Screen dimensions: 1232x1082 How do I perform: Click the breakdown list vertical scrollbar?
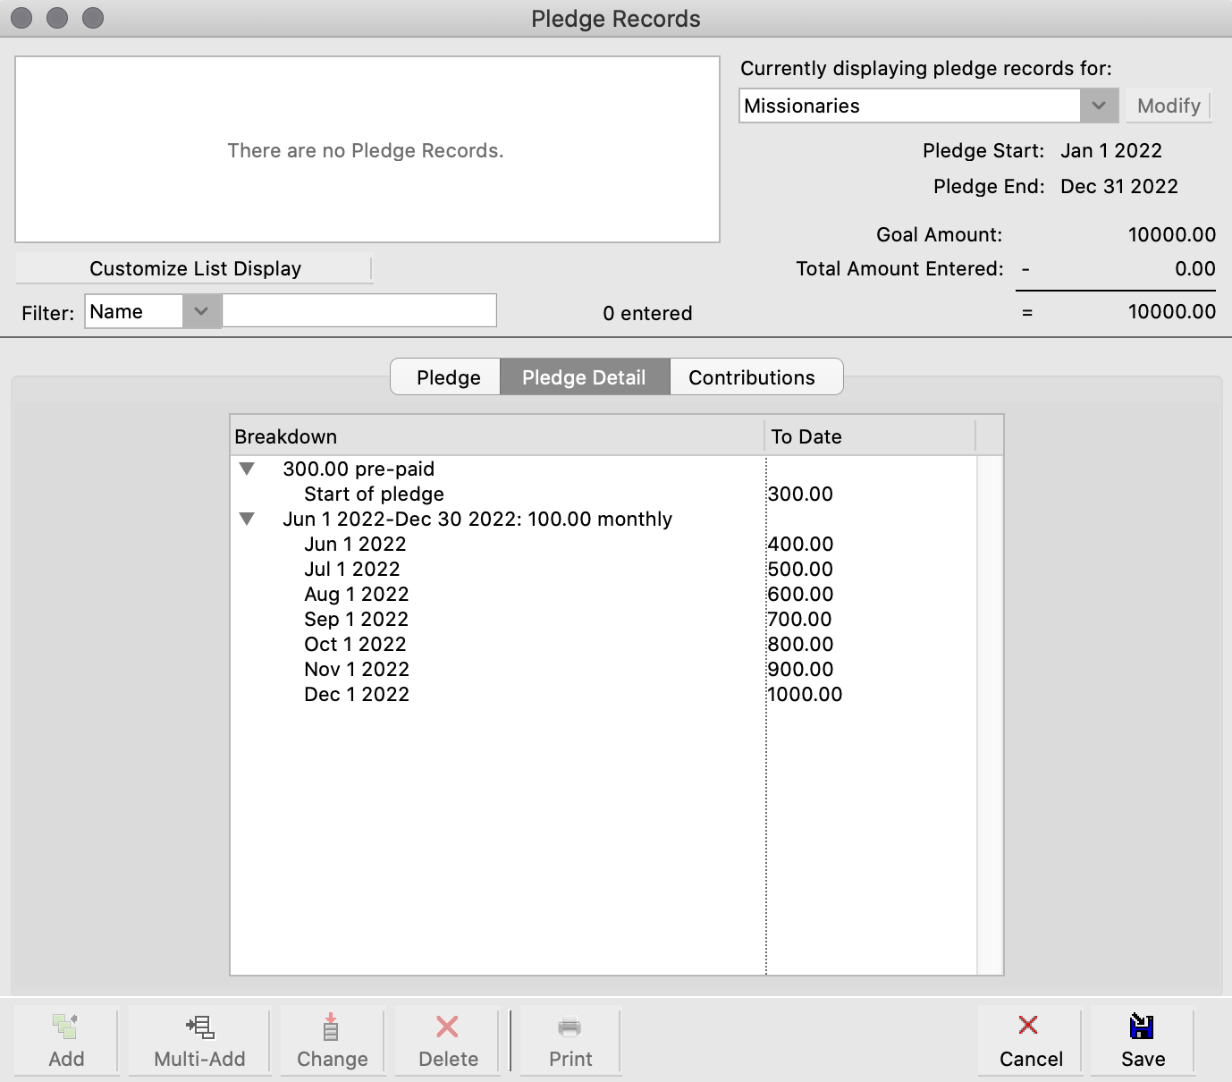[x=990, y=715]
